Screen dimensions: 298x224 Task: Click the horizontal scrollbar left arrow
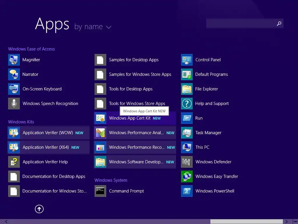click(x=6, y=222)
